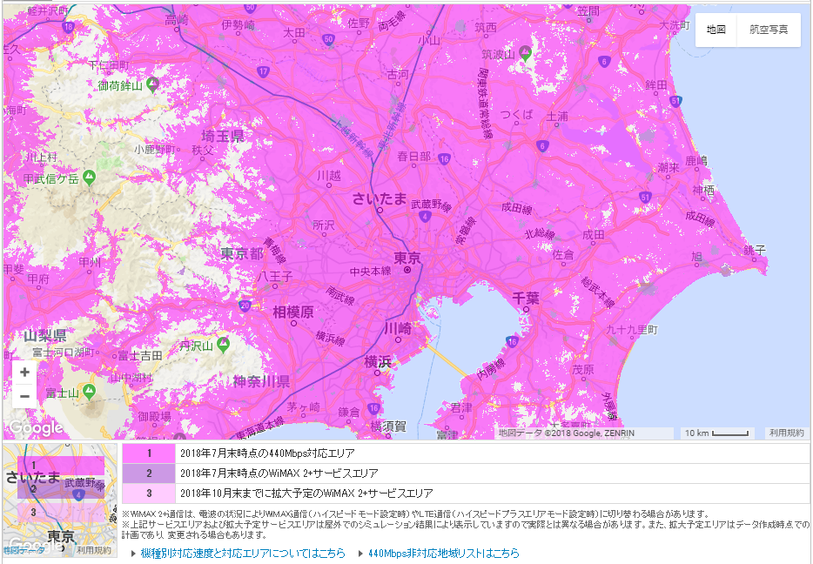Switch map to 航空写真 view
The image size is (813, 564).
point(769,30)
